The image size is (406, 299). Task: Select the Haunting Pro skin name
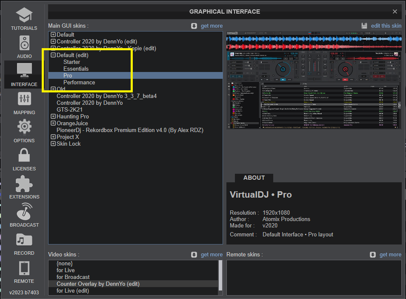(73, 117)
